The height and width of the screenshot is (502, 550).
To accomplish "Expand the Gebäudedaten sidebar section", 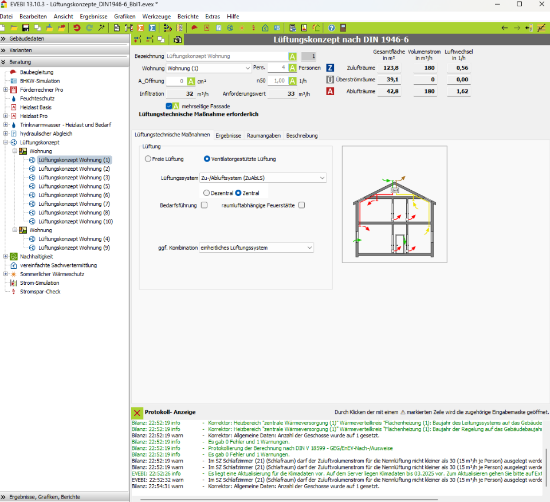I will pyautogui.click(x=27, y=38).
